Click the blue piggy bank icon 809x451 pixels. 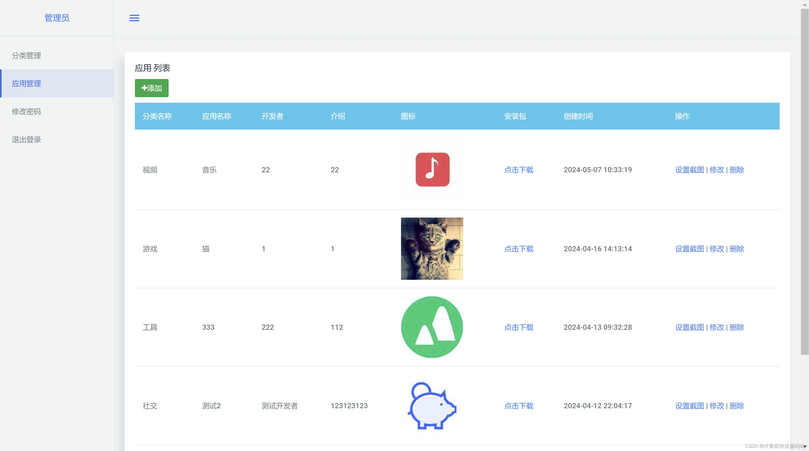coord(432,405)
